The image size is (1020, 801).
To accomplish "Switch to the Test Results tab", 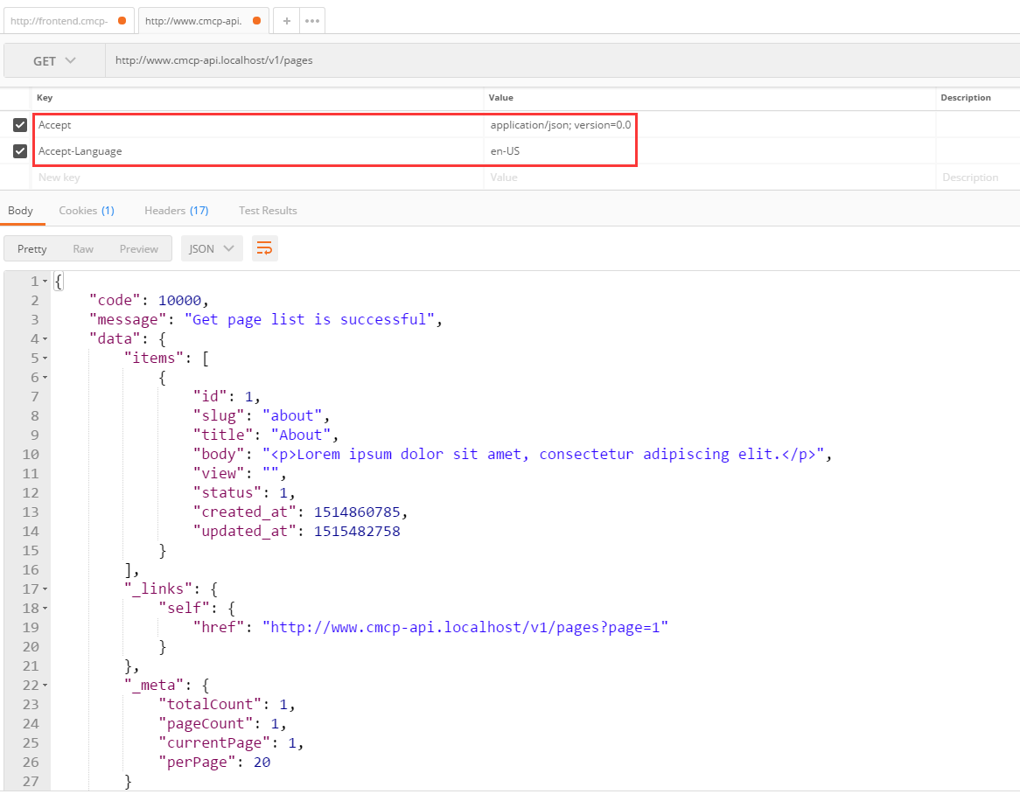I will (x=268, y=211).
